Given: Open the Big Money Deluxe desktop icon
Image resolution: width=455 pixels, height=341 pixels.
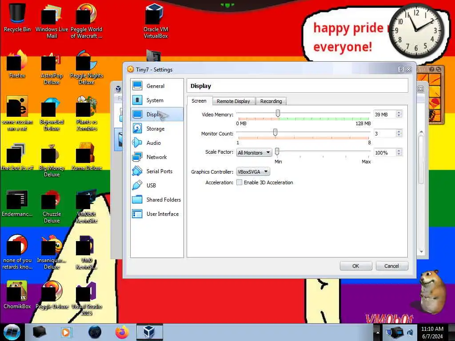Looking at the screenshot, I should [52, 160].
